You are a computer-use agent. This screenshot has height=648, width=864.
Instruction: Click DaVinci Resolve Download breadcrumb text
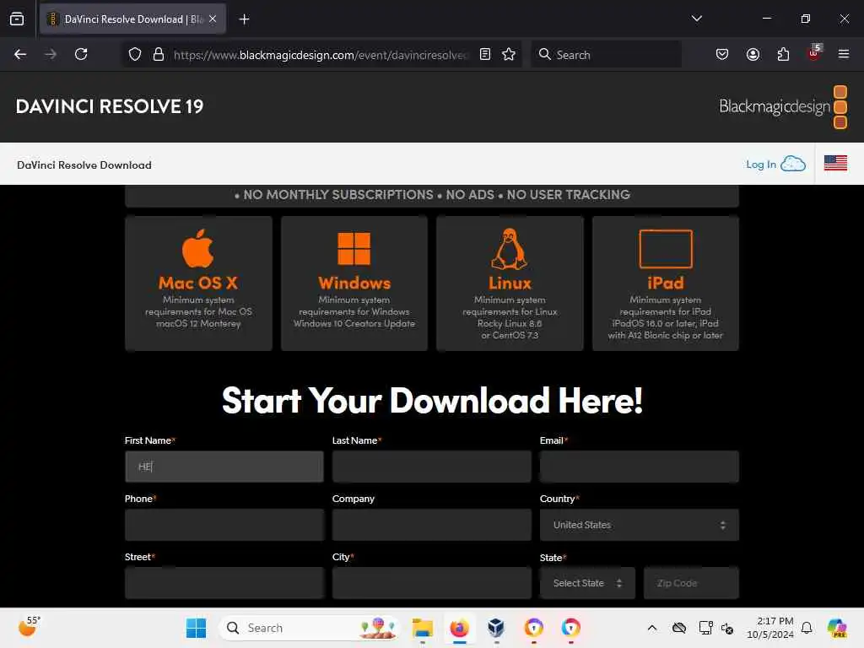coord(84,165)
